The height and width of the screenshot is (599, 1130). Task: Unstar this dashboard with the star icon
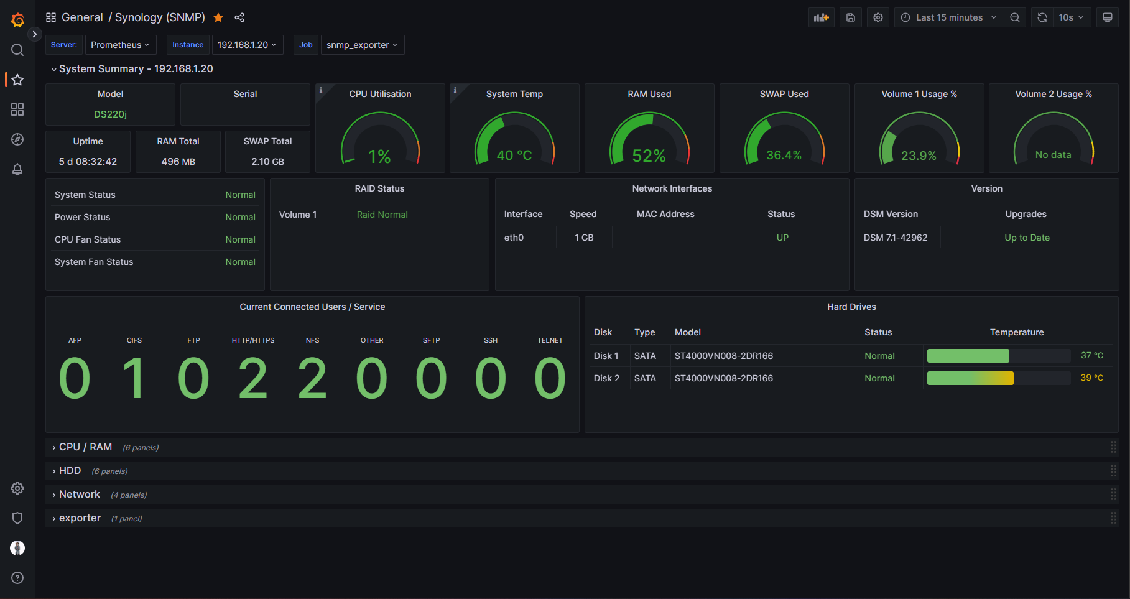218,17
